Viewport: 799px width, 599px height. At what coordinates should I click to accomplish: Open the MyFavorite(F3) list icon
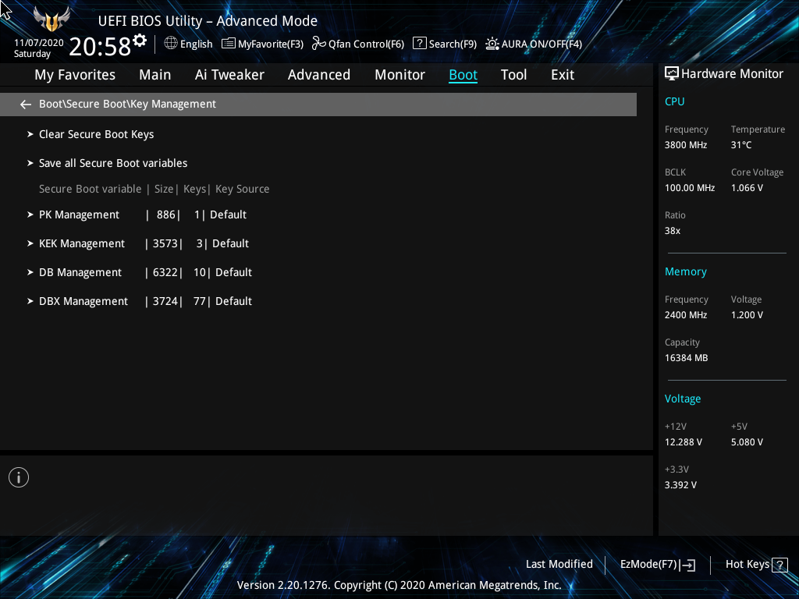tap(229, 44)
